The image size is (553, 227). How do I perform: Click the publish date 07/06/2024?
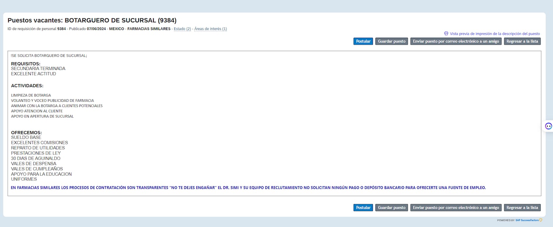pos(97,29)
